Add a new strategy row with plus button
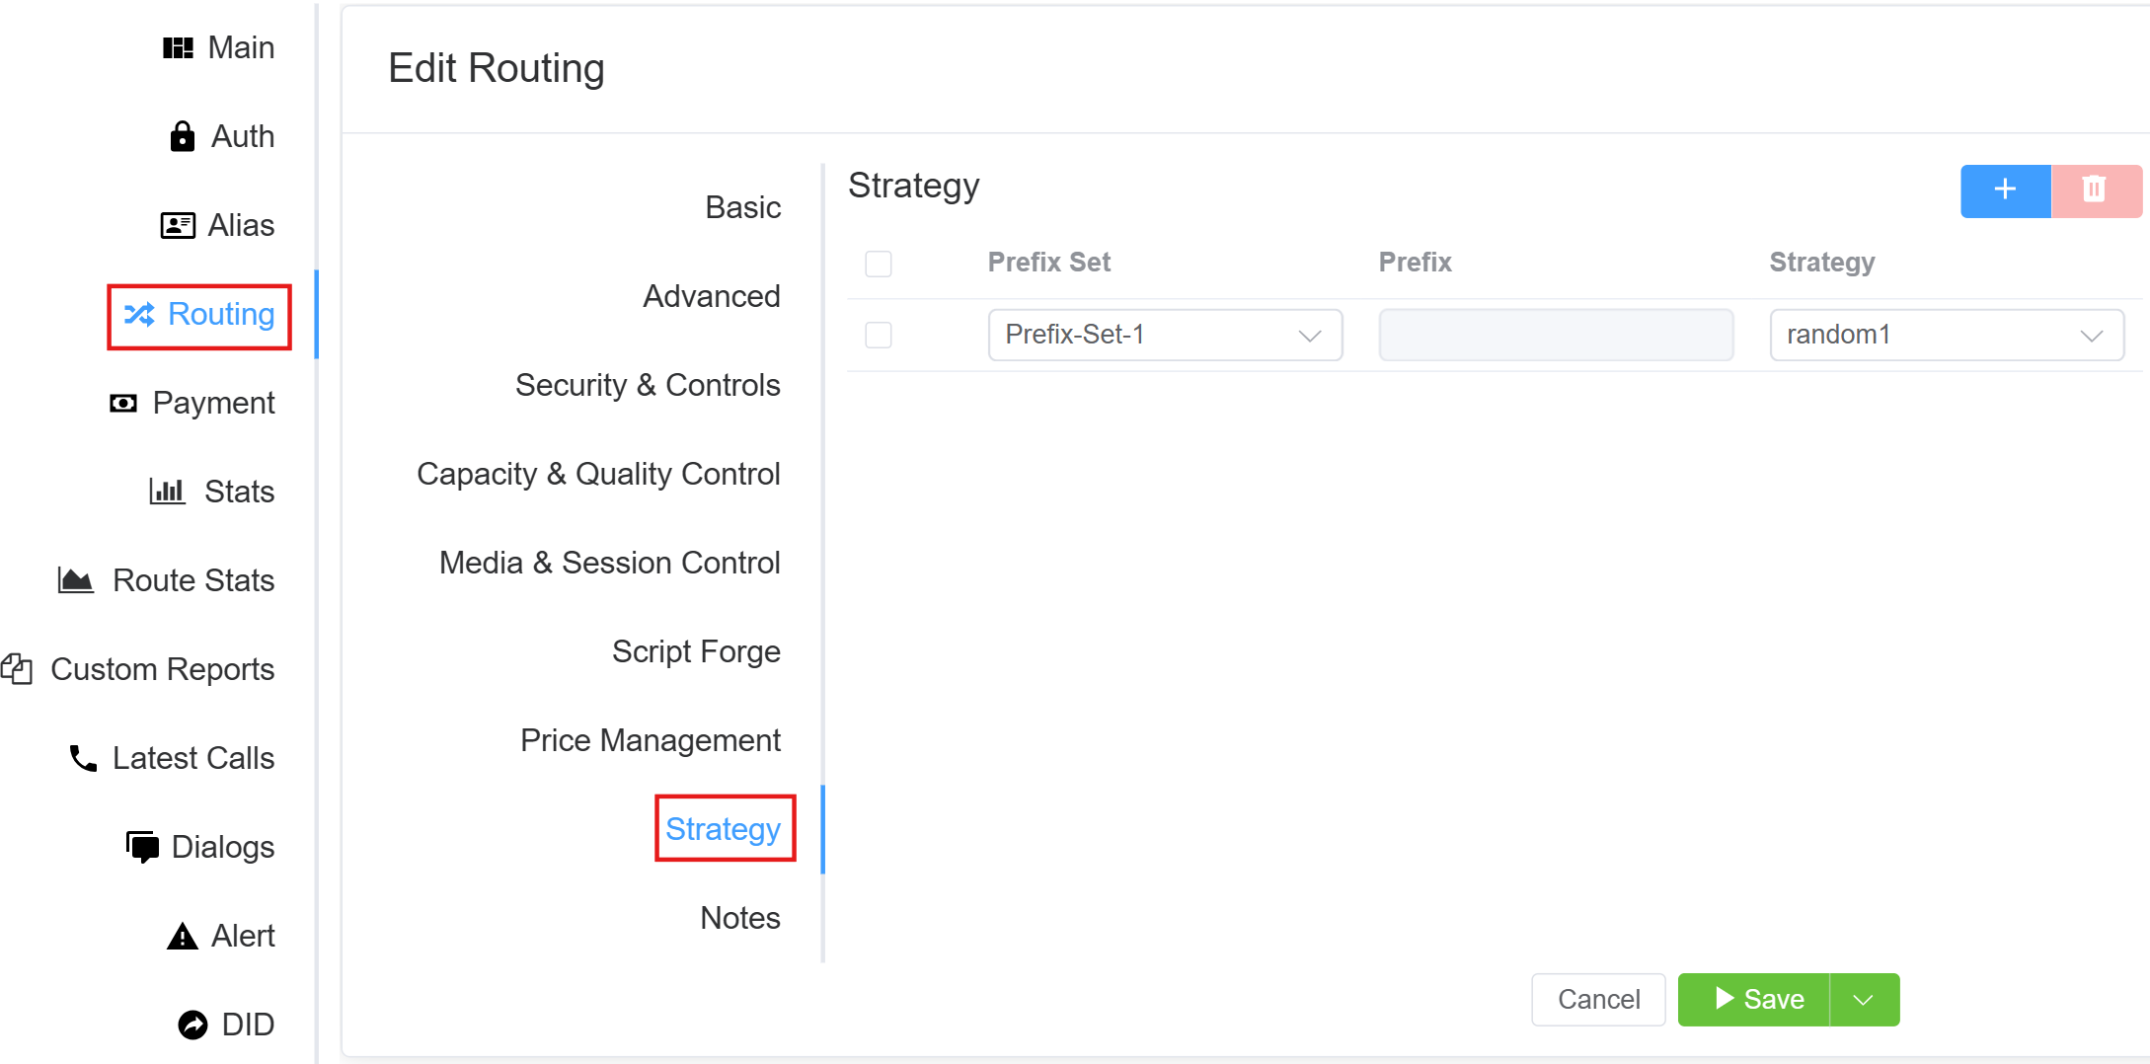 (x=2005, y=190)
